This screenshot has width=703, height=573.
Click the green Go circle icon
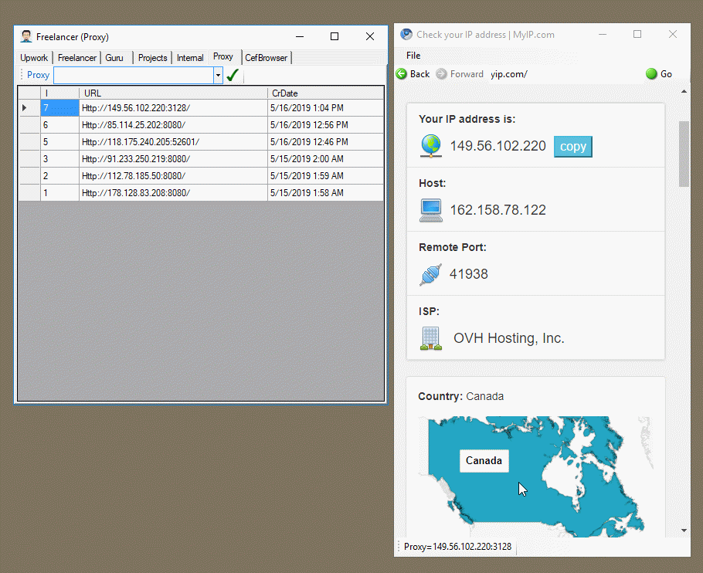click(x=651, y=74)
